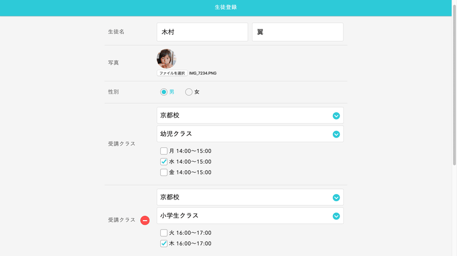Open the 幼児クラス class dropdown
This screenshot has width=457, height=256.
click(x=250, y=134)
